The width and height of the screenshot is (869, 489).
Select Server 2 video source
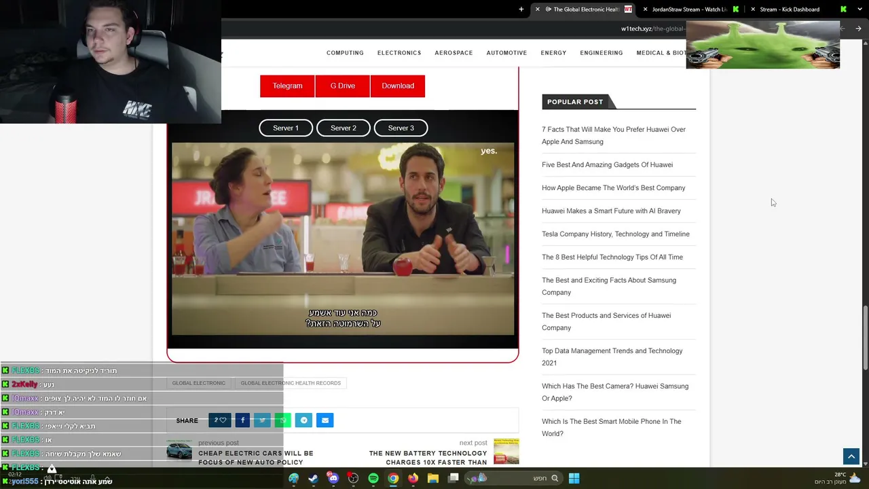[x=344, y=128]
